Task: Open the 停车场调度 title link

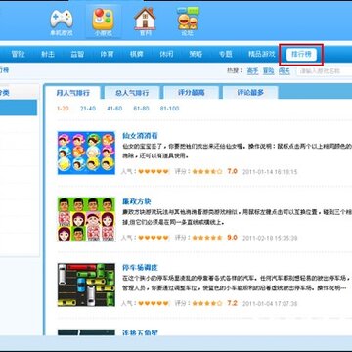Action: pyautogui.click(x=140, y=268)
